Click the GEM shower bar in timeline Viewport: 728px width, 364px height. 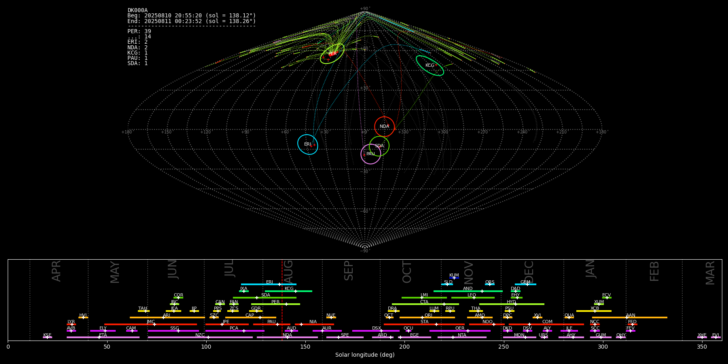click(x=525, y=284)
